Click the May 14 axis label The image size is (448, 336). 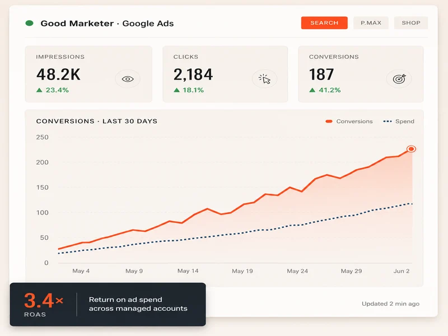coord(188,271)
